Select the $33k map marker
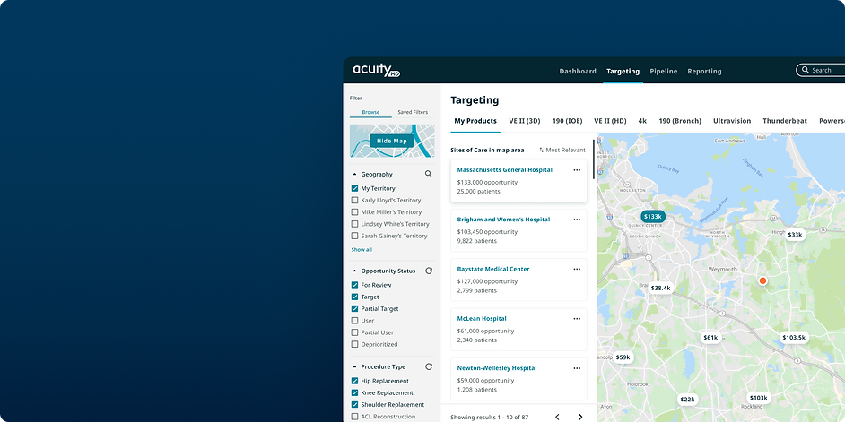 tap(795, 234)
